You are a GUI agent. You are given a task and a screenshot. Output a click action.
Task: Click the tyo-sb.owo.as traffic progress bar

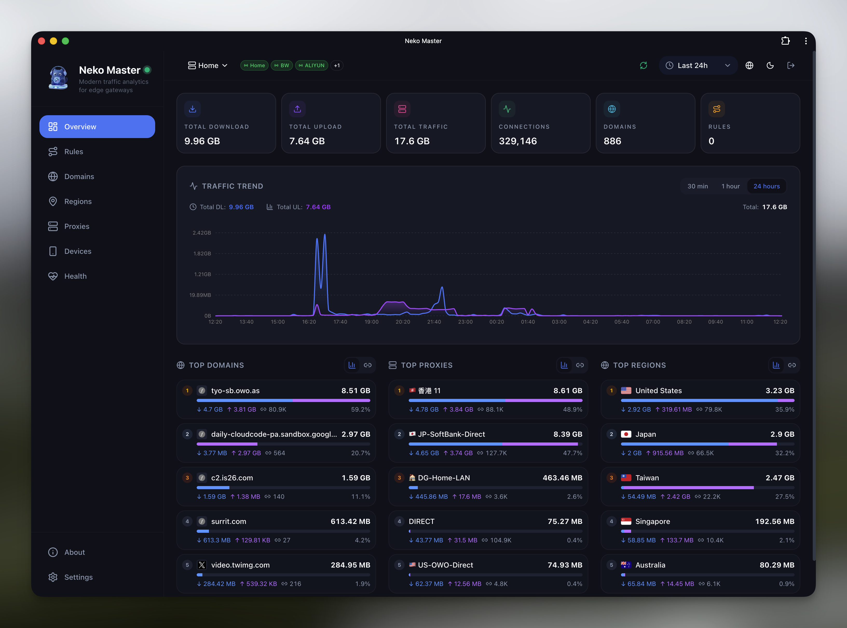coord(283,400)
